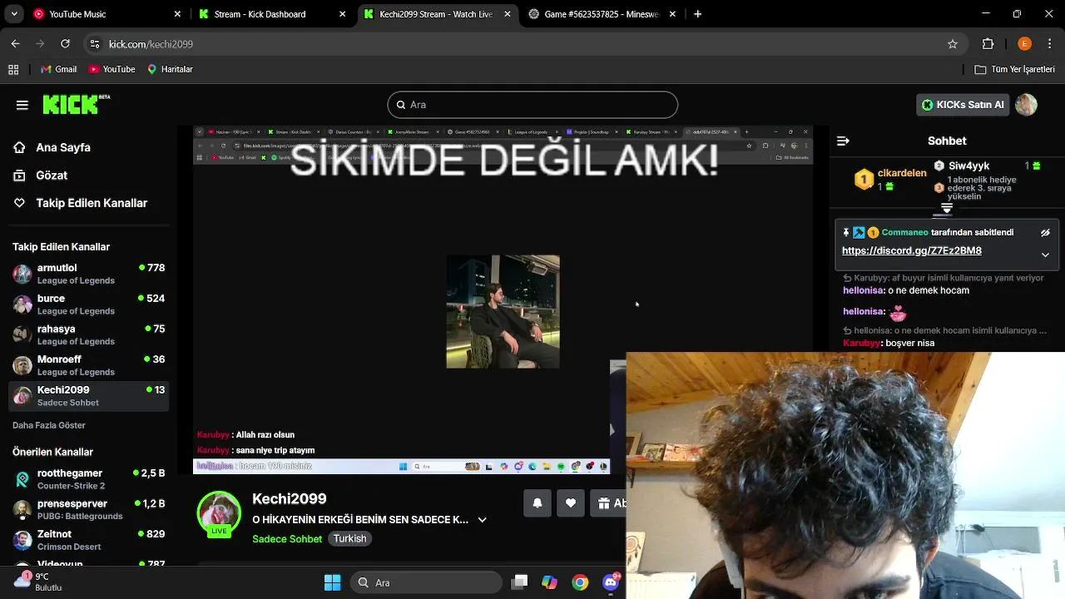Viewport: 1065px width, 599px height.
Task: Open Copilot from taskbar
Action: 550,582
